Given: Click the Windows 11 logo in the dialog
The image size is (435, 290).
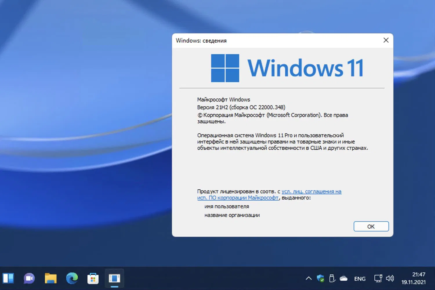Looking at the screenshot, I should (x=225, y=67).
